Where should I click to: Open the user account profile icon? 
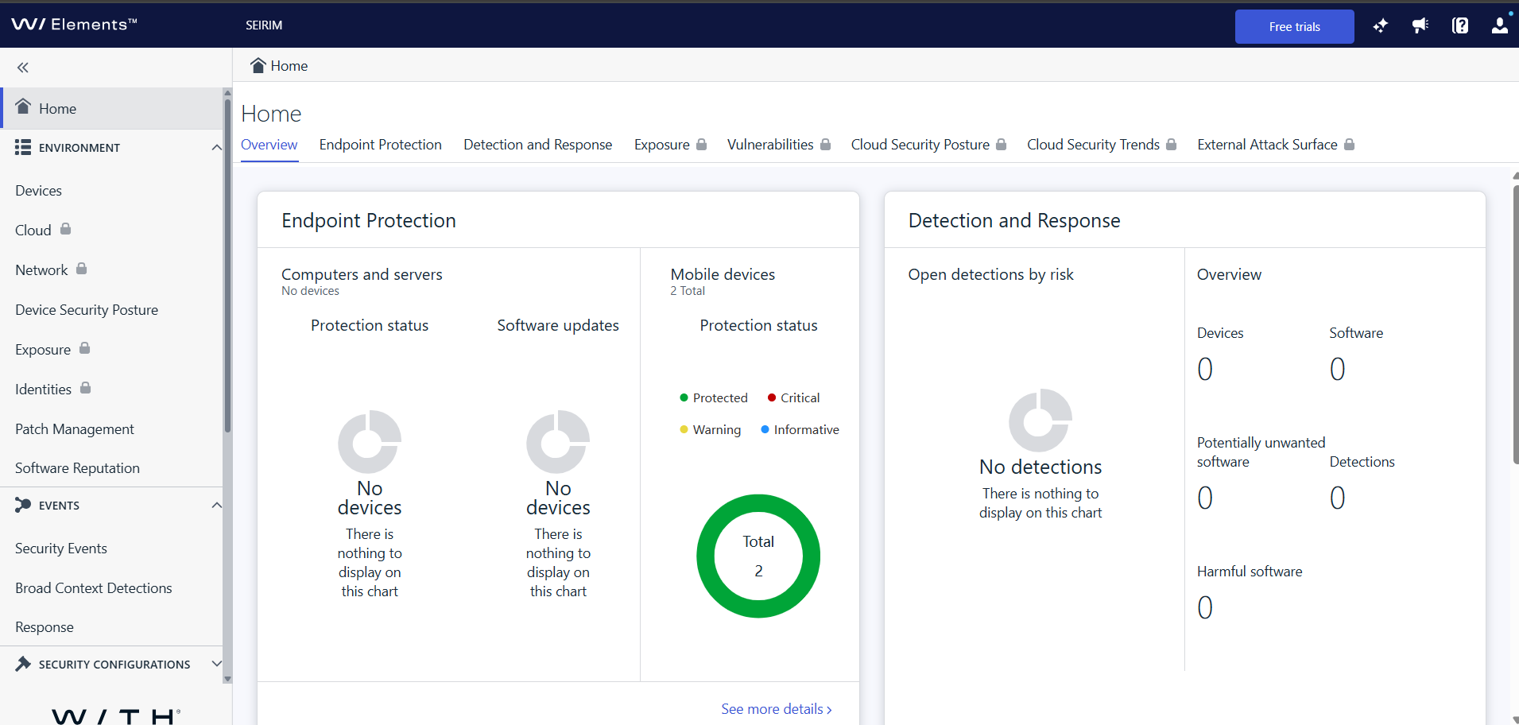click(x=1500, y=25)
